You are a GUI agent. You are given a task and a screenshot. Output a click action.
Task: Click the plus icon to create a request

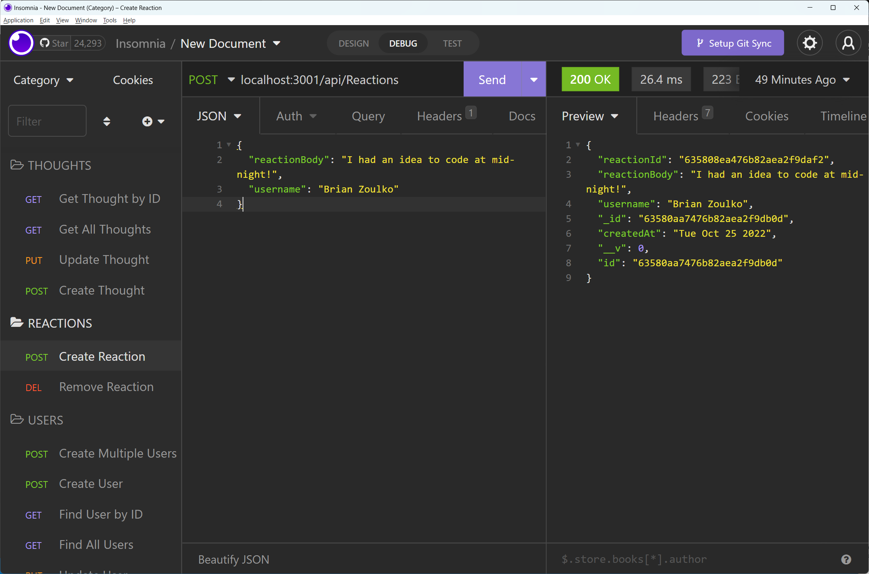tap(146, 121)
